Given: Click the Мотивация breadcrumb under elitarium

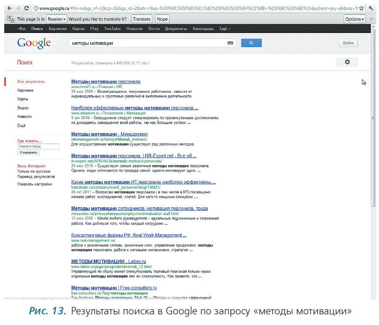Looking at the screenshot, I should coord(136,113).
